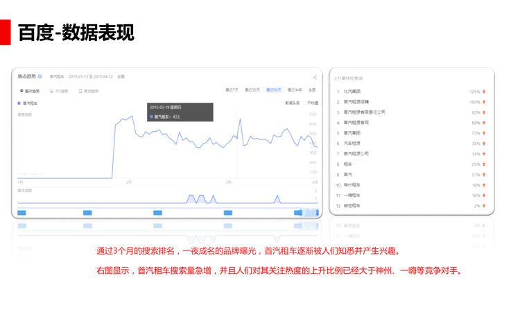Click the highlighted data point on the trend line
Viewport: 520px width, 317px height.
pos(237,137)
